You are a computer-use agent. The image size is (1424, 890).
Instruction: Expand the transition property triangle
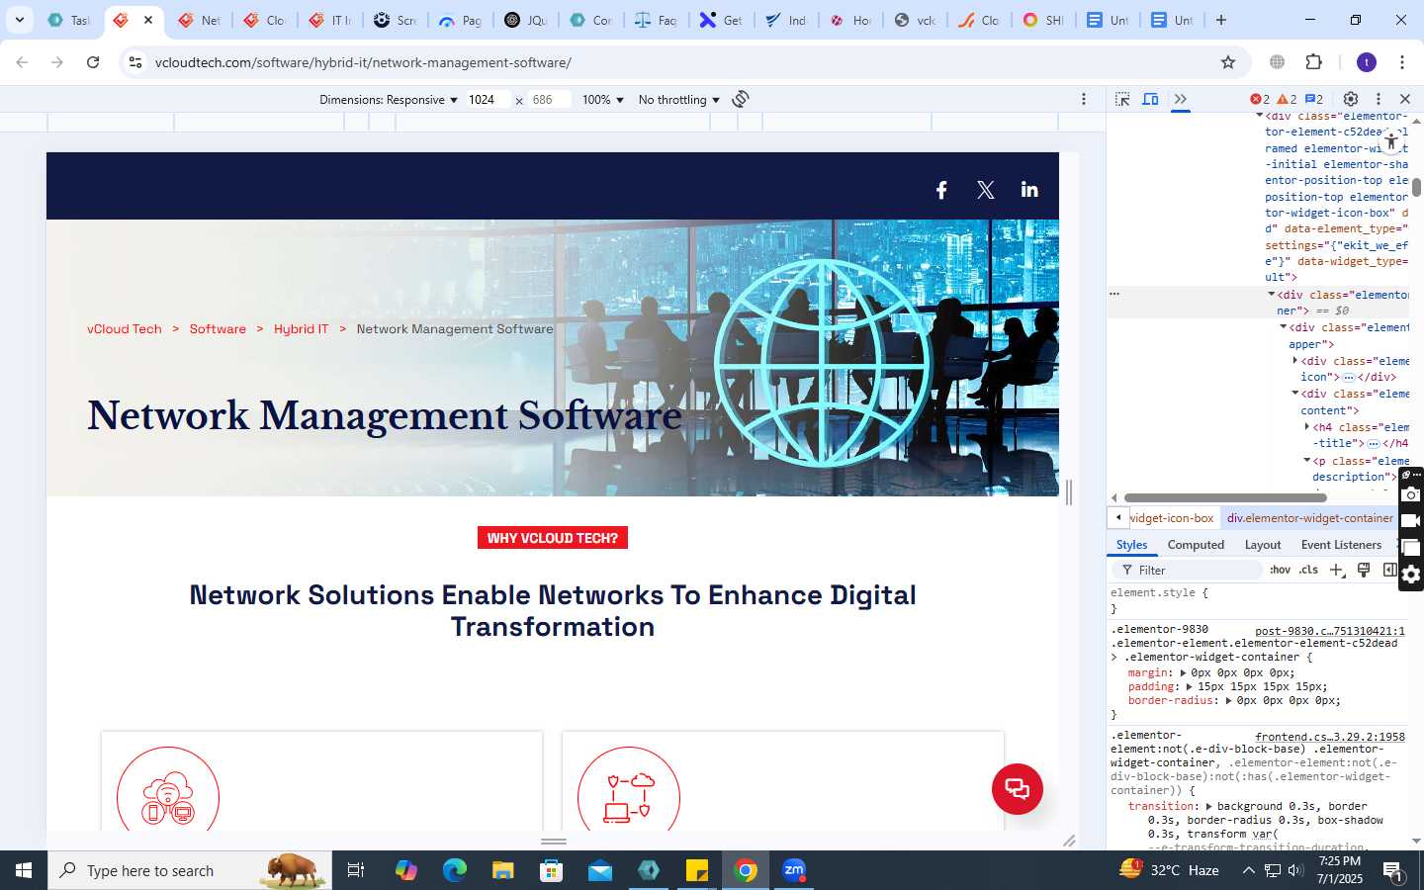pos(1208,807)
